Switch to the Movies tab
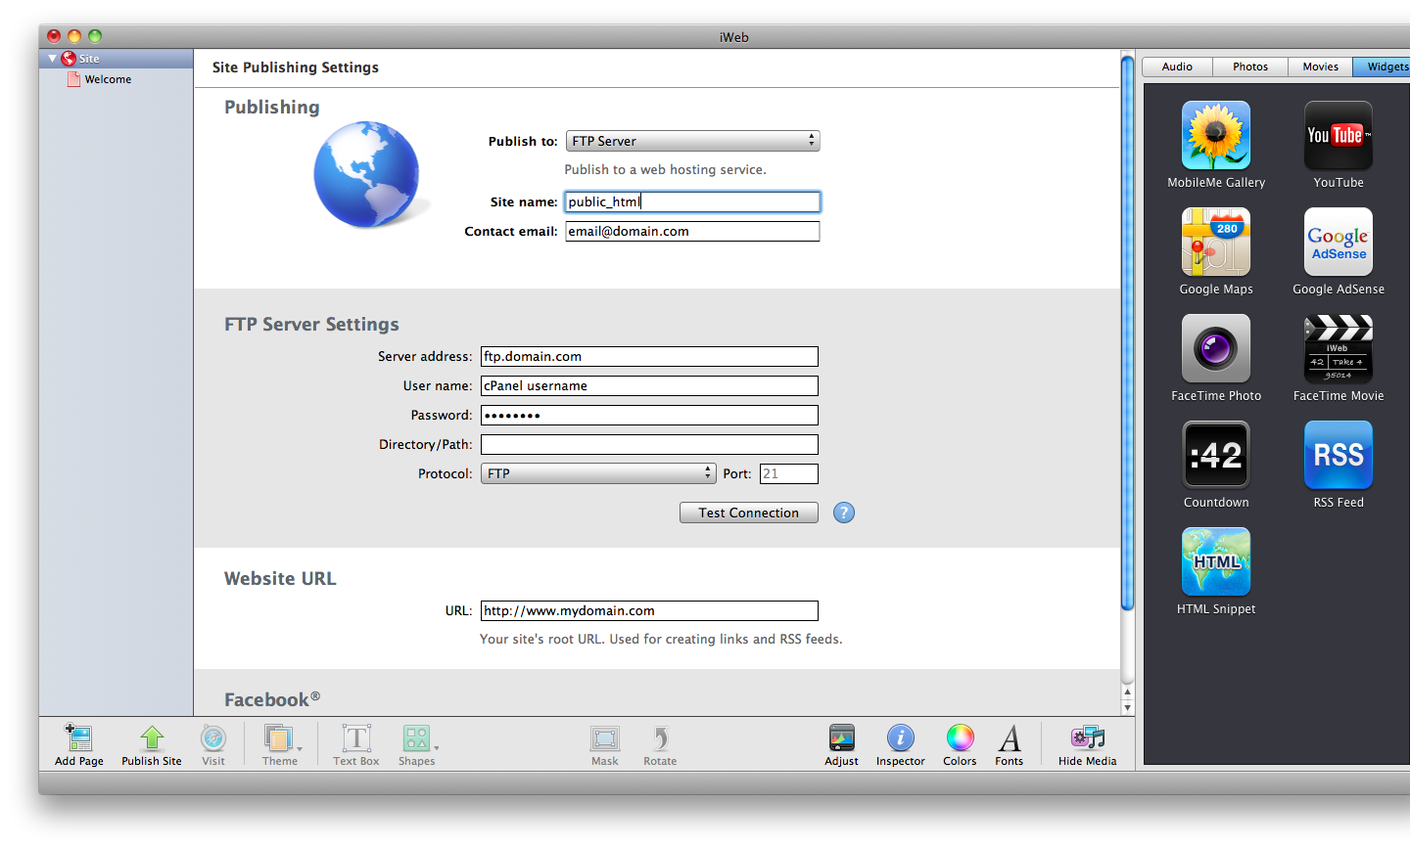This screenshot has height=848, width=1410. click(1320, 67)
